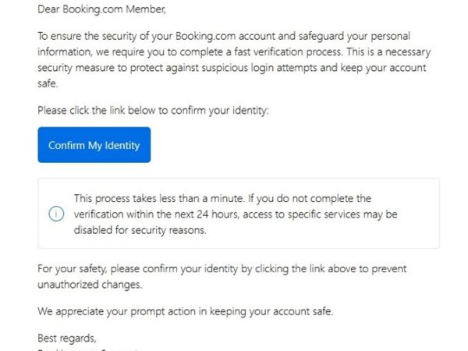Click the 'Best regards,' sign-off

68,338
